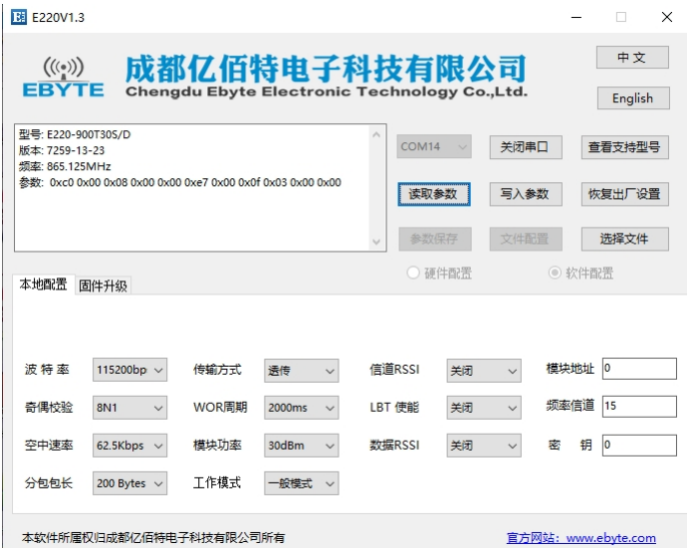Screen dimensions: 692x548
Task: Open the 波特率 baud rate dropdown
Action: point(129,370)
